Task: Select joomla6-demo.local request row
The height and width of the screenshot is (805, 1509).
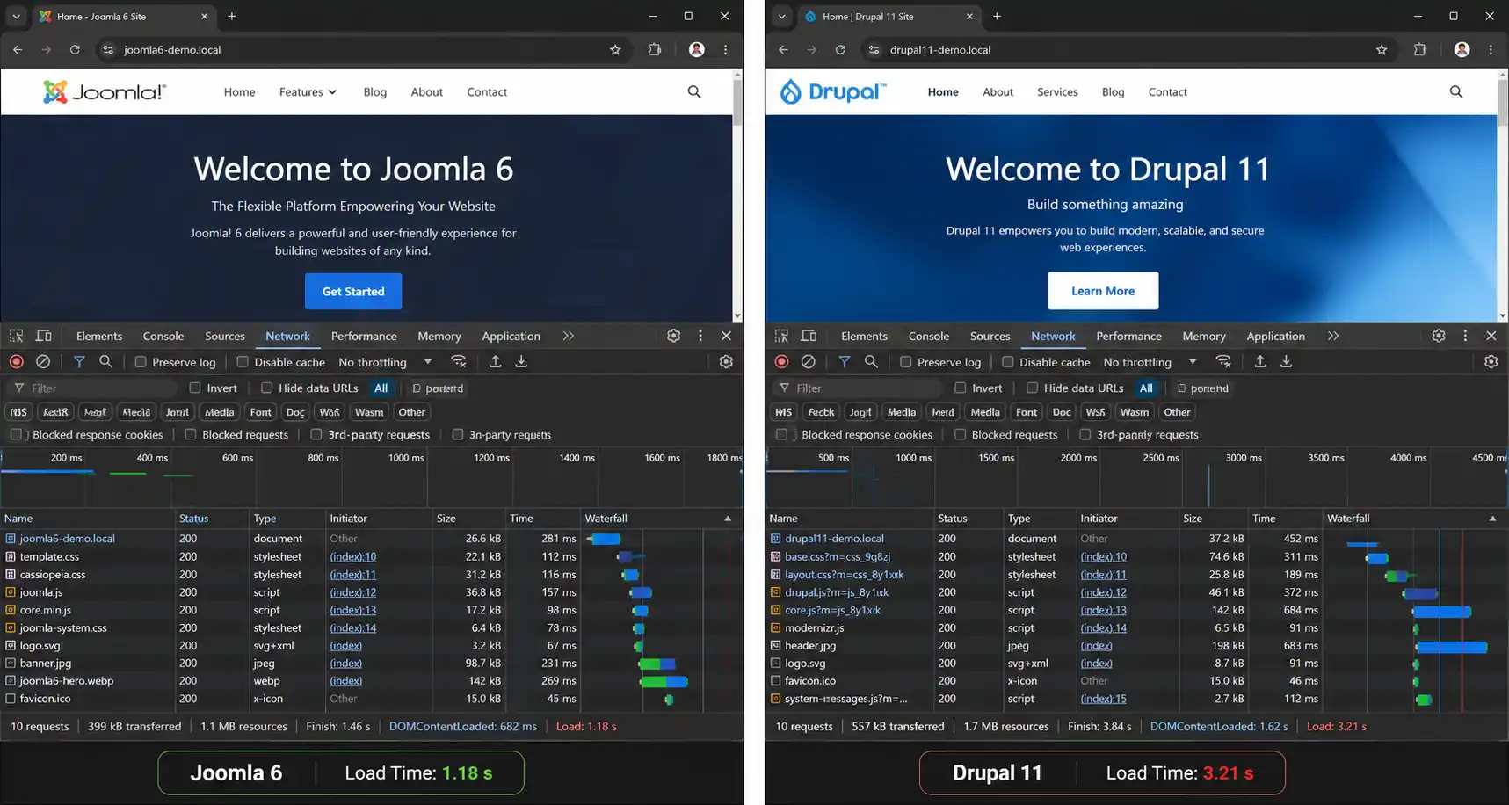Action: tap(369, 539)
